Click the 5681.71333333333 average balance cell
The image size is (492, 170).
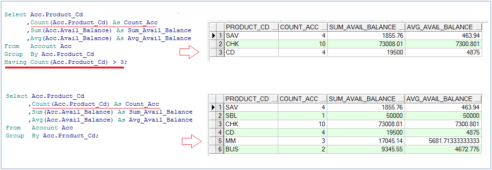443,141
